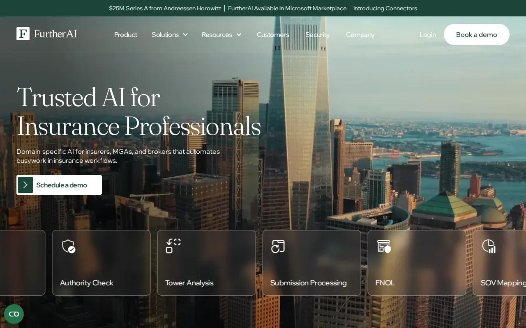
Task: Open the $25M Series A announcement link
Action: tap(165, 8)
